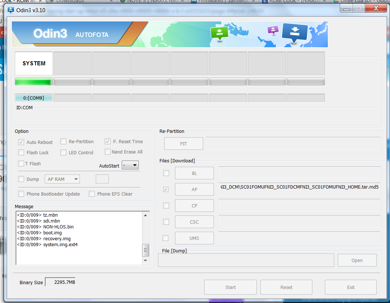The width and height of the screenshot is (390, 303).
Task: Enable Phone Bootloader Update
Action: tap(21, 194)
